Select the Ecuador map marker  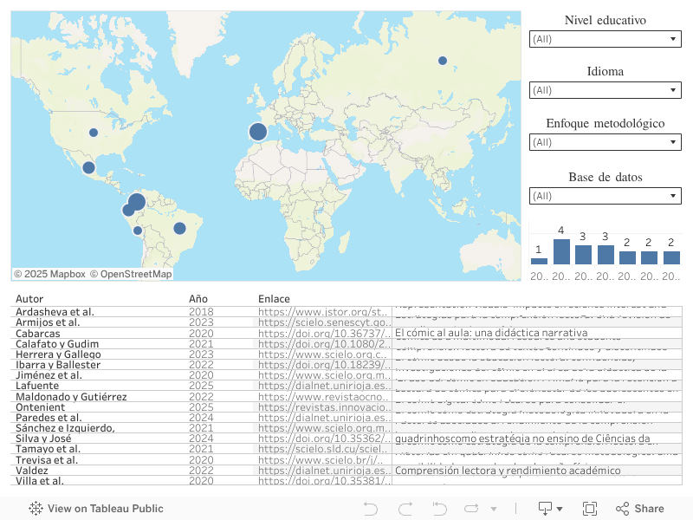pyautogui.click(x=128, y=210)
